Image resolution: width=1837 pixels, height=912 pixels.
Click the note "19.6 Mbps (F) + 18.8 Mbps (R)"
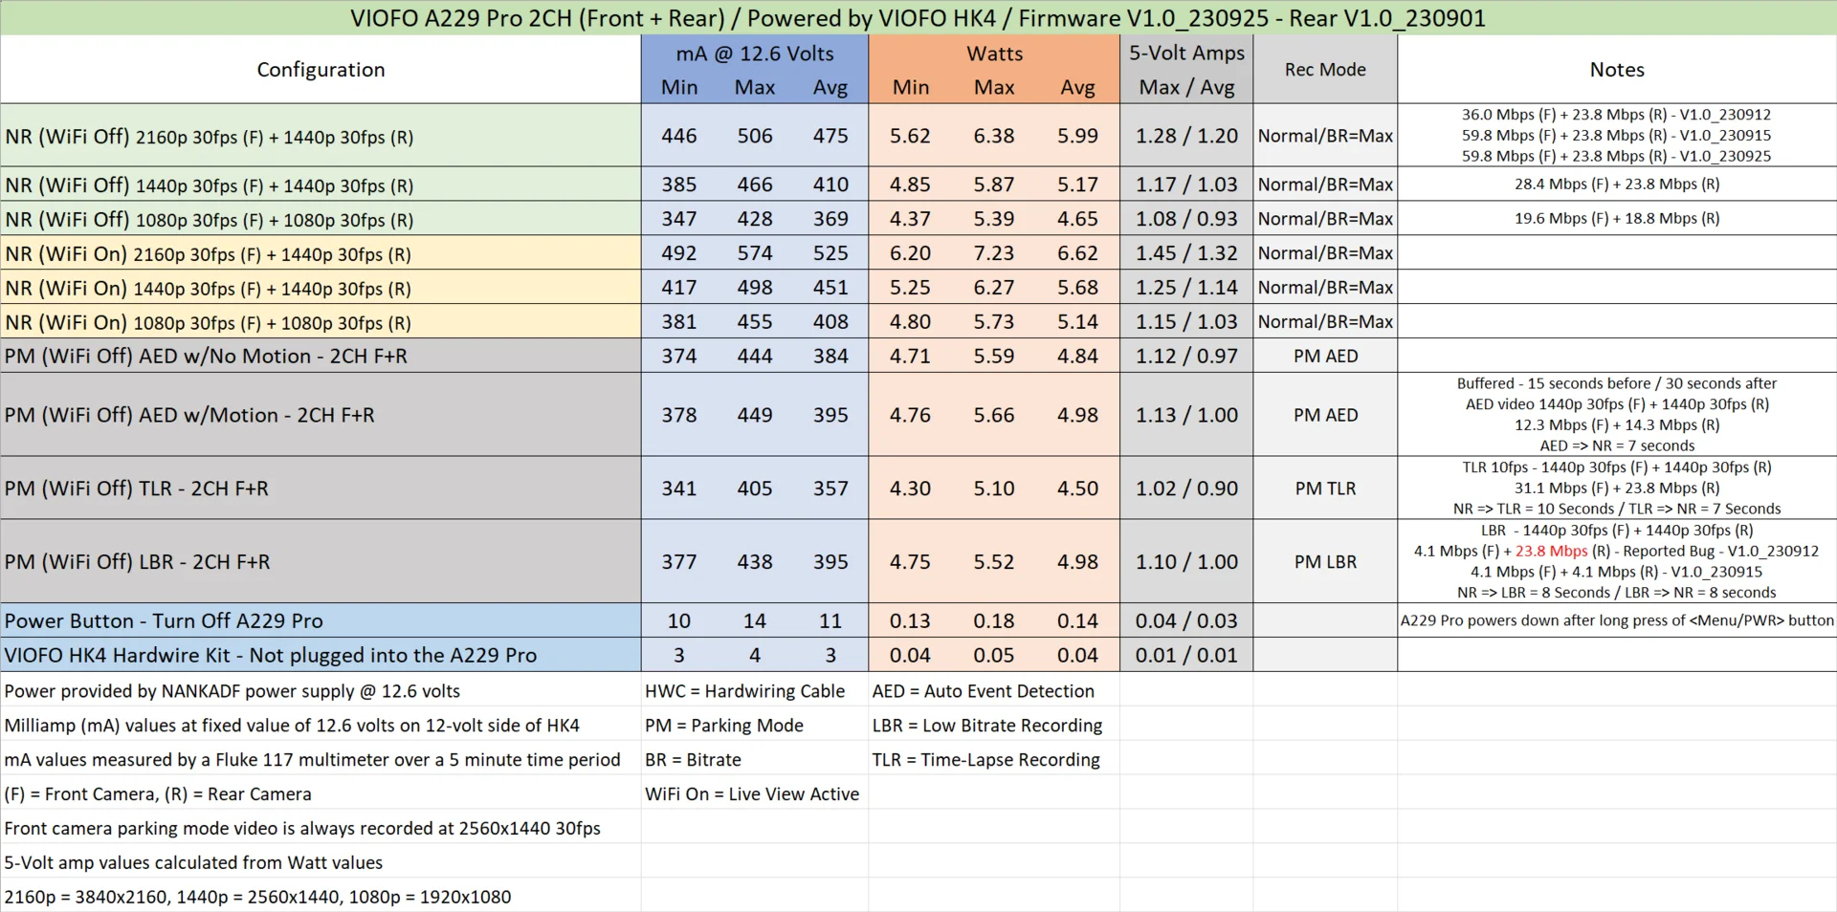[1617, 219]
